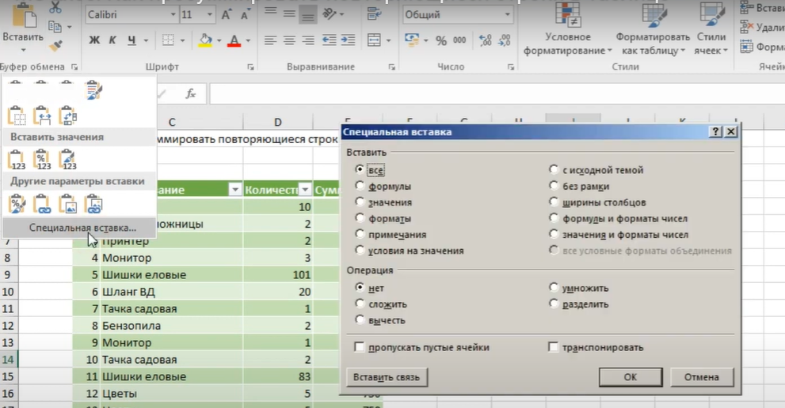785x408 pixels.
Task: Click the Cut scissors icon
Action: click(x=55, y=8)
